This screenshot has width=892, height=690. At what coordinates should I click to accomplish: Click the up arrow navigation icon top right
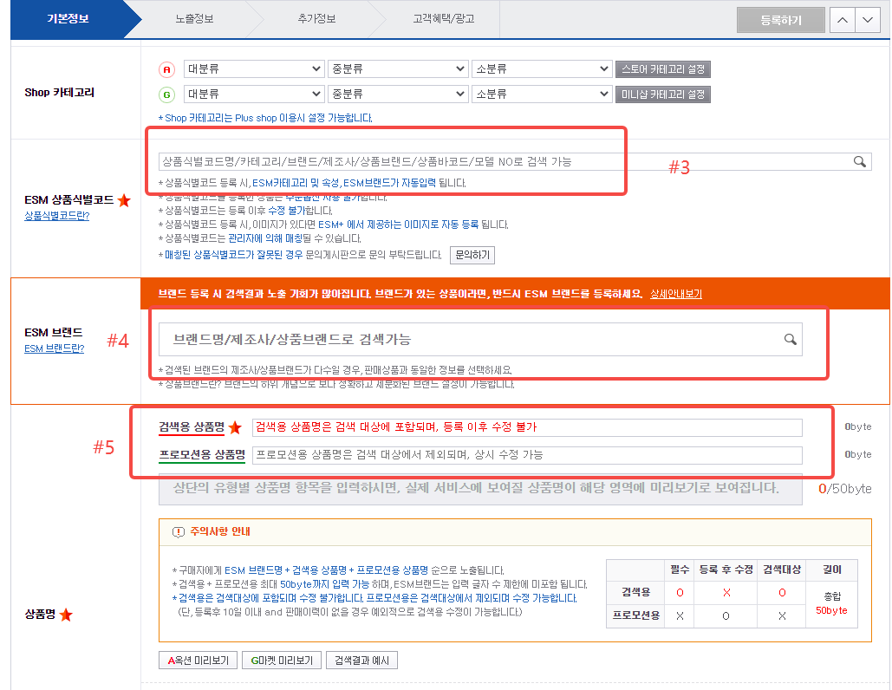pyautogui.click(x=841, y=18)
